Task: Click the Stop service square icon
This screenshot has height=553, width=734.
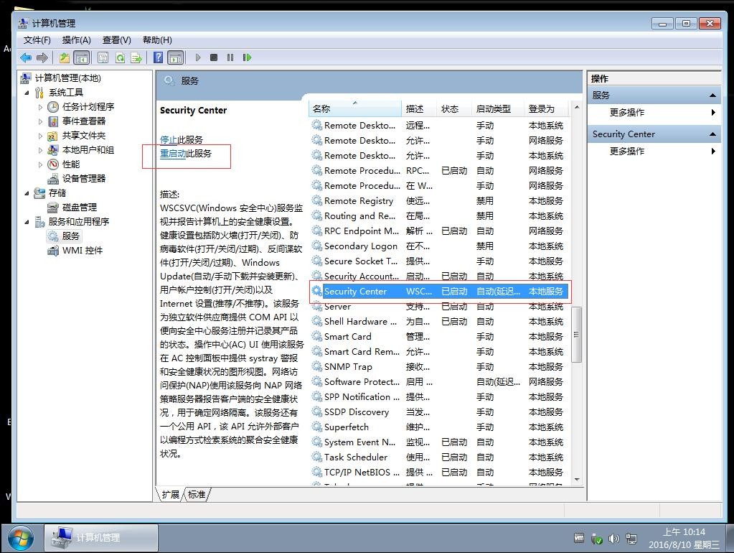Action: 214,57
